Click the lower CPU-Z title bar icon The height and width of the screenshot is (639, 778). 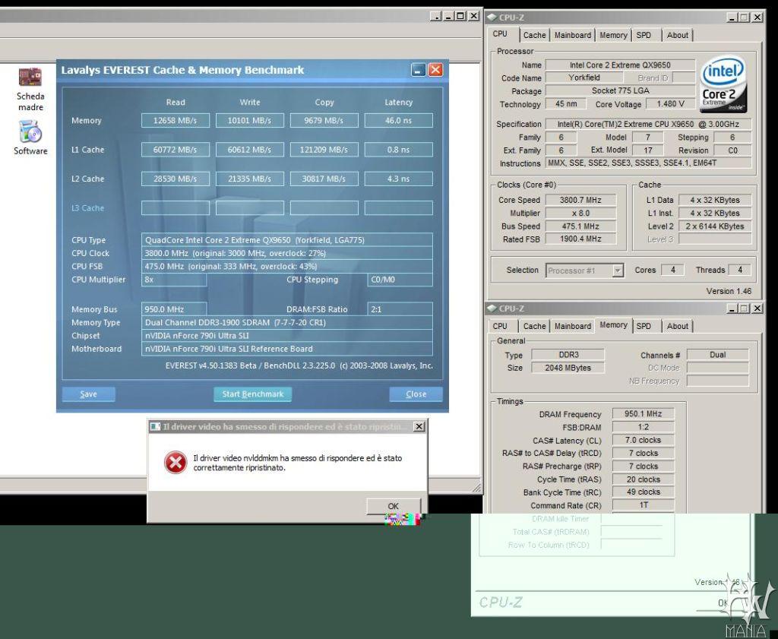492,308
